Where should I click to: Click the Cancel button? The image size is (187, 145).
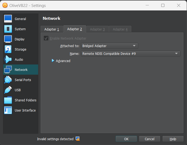pyautogui.click(x=150, y=139)
